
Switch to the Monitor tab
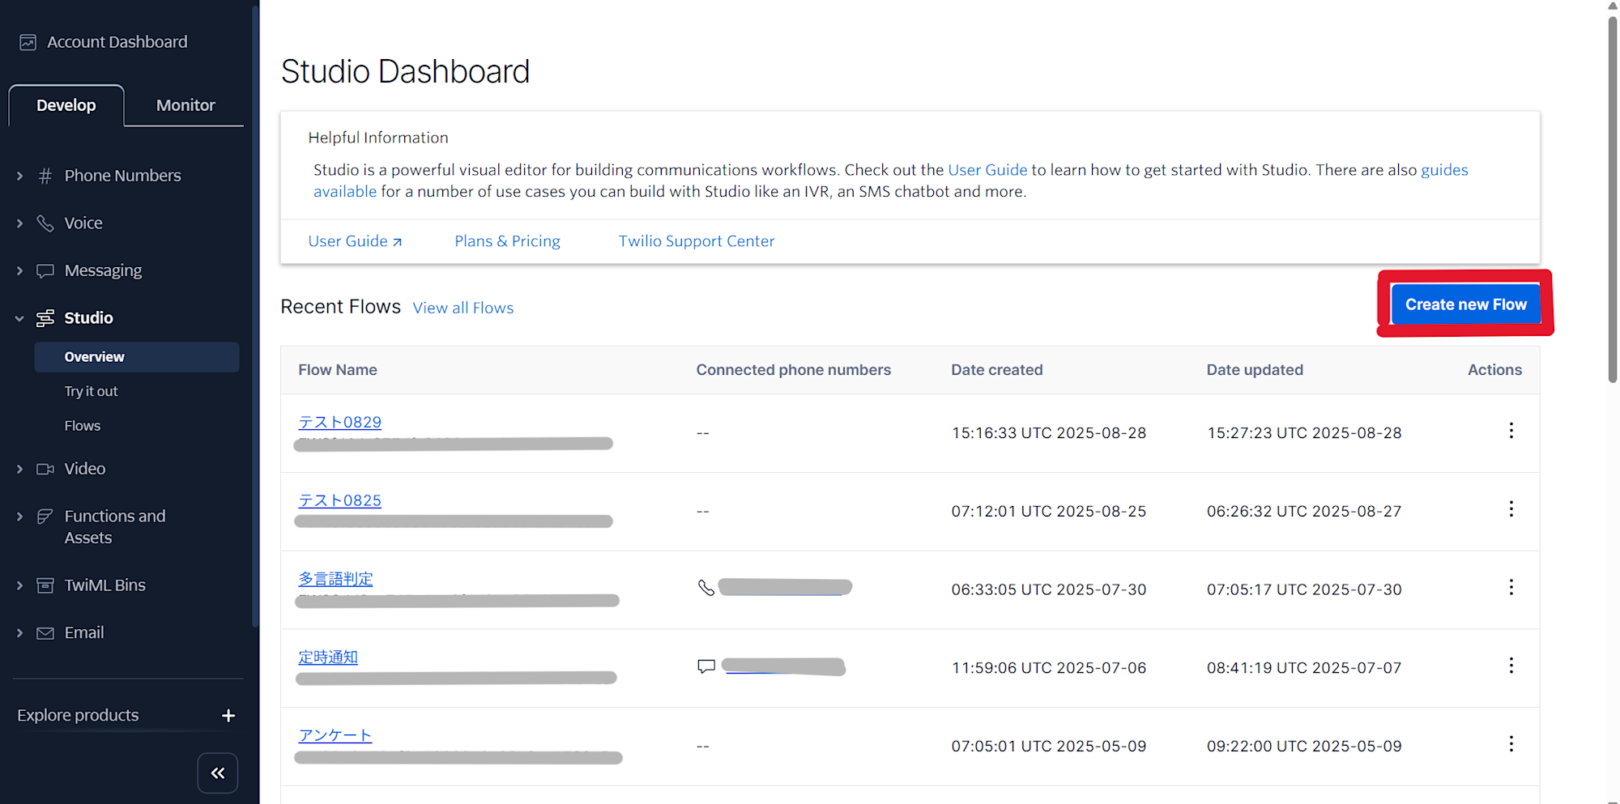coord(185,105)
